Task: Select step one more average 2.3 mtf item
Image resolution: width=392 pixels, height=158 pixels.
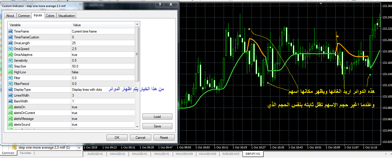Action: click(x=44, y=148)
